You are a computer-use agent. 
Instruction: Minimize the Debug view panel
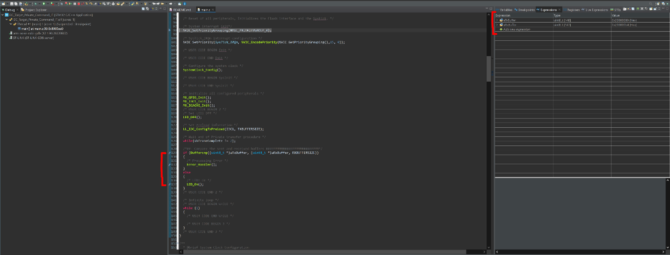tap(161, 9)
